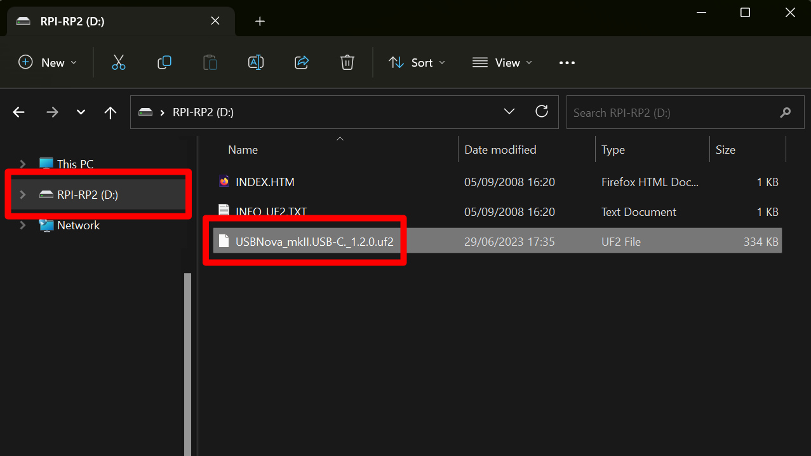Screen dimensions: 811x456
Task: Sort by Date modified column header
Action: (x=500, y=150)
